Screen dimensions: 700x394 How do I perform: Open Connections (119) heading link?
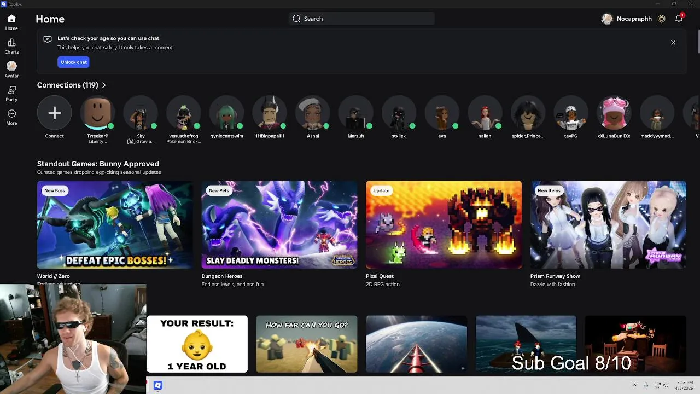click(68, 85)
